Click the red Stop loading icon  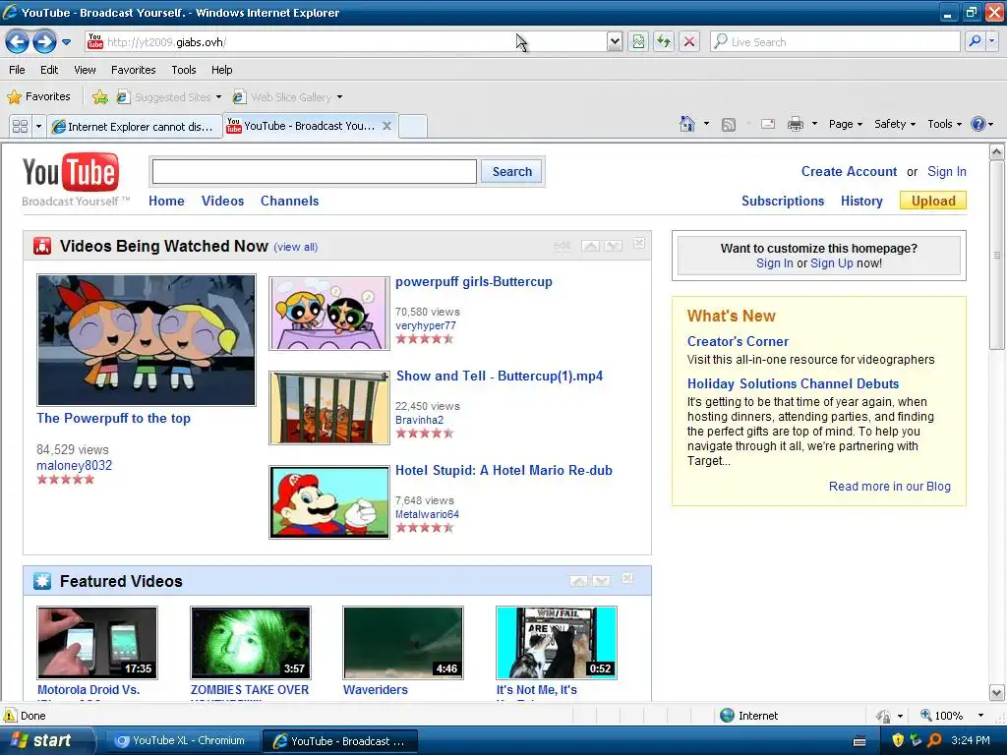(x=689, y=42)
